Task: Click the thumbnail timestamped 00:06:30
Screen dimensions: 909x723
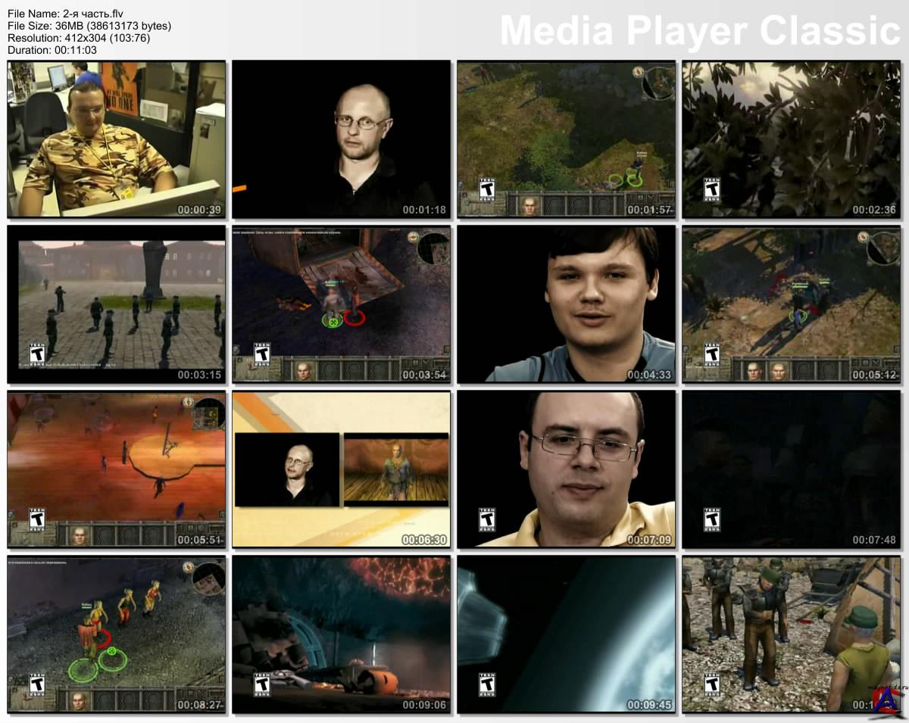Action: [341, 469]
